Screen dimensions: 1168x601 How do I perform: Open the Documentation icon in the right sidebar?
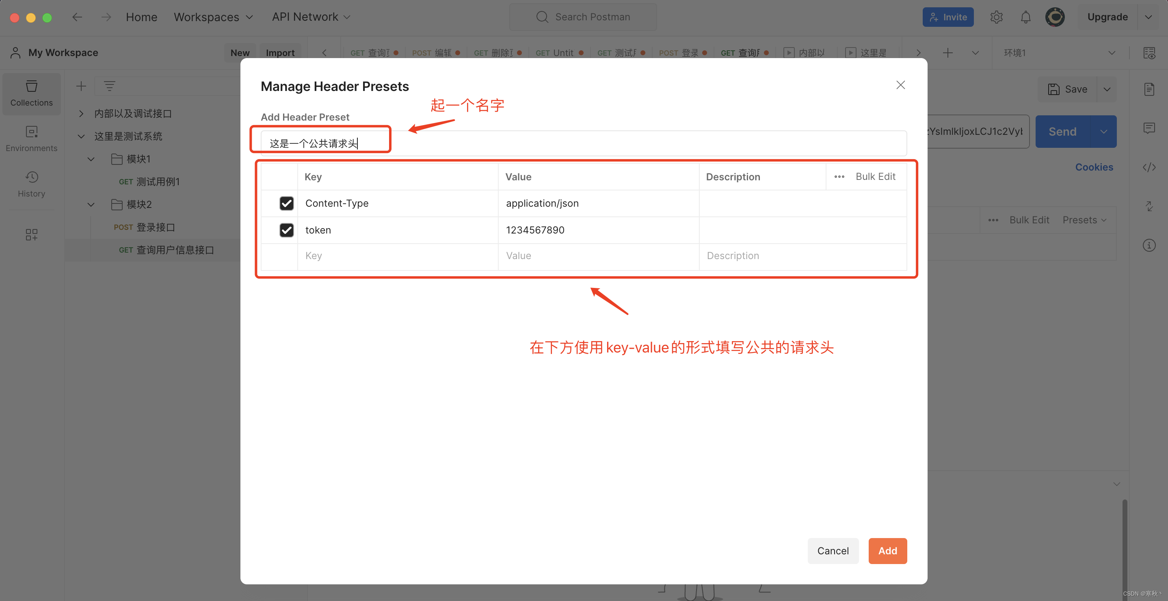tap(1150, 89)
